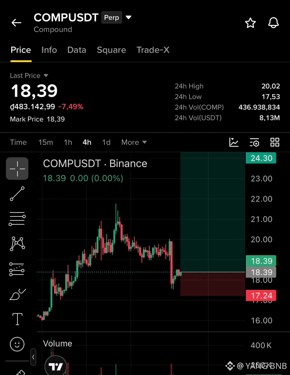Click the COMPUSDT · Binance chart title
This screenshot has height=375, width=290.
click(95, 163)
